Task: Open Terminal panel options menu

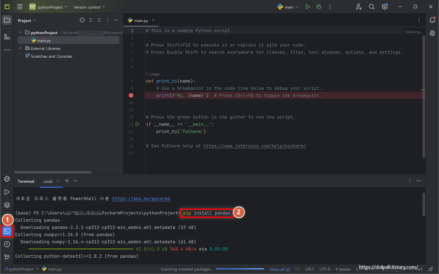Action: 410,181
